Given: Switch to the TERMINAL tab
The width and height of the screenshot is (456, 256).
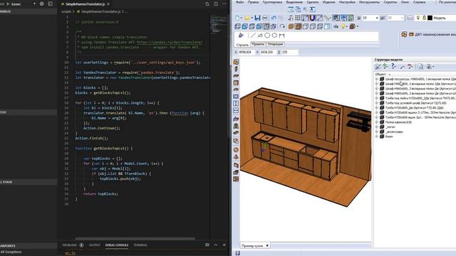Looking at the screenshot, I should point(140,245).
